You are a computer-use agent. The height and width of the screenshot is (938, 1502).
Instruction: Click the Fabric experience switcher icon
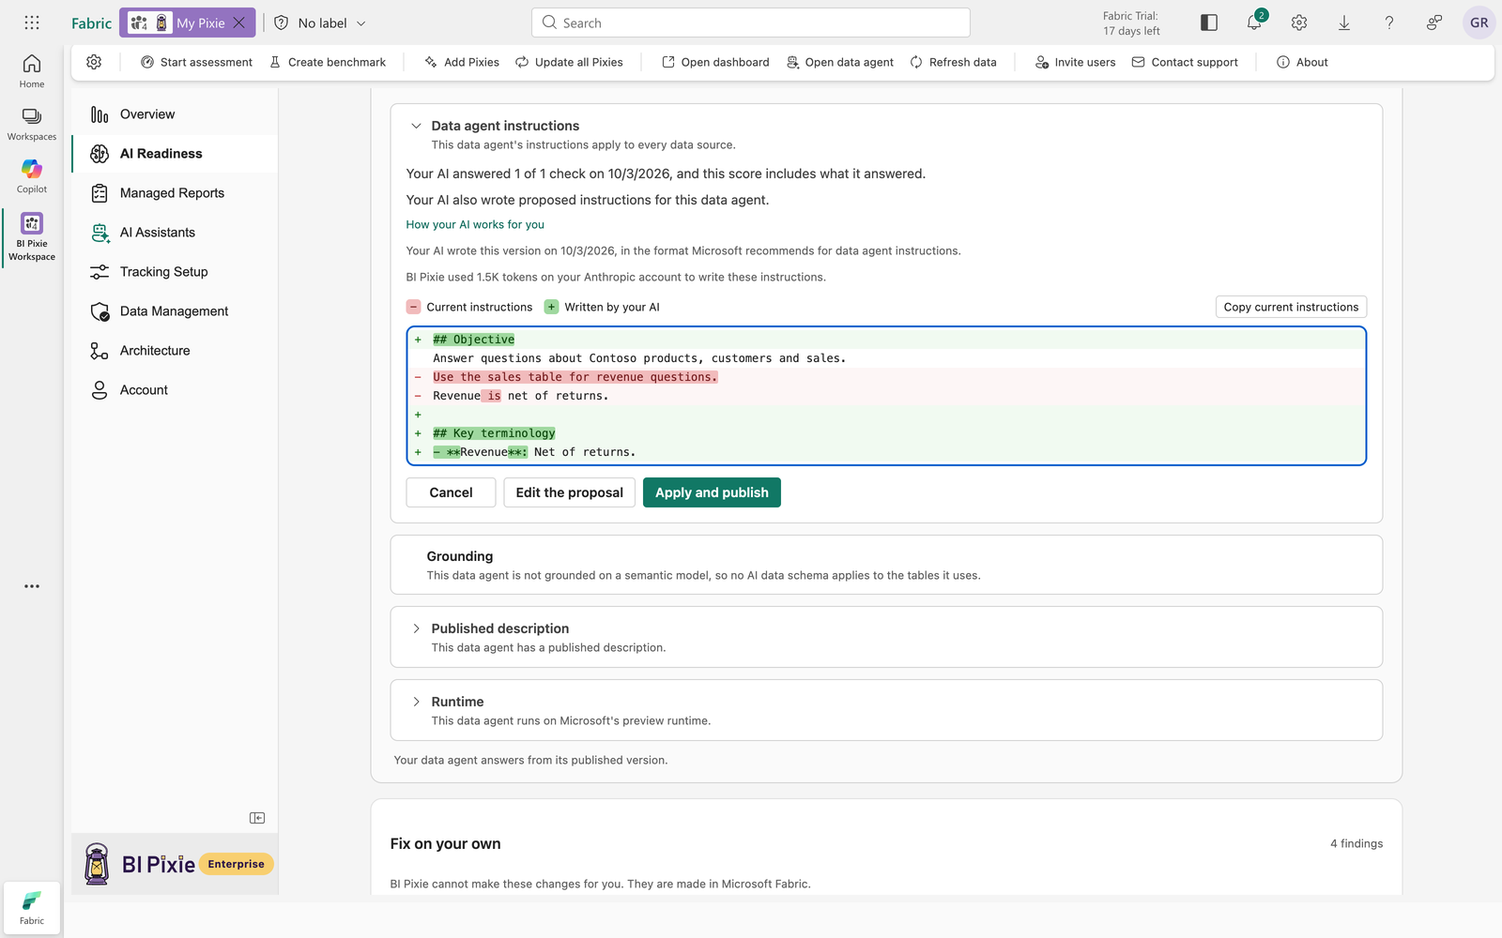(x=32, y=907)
